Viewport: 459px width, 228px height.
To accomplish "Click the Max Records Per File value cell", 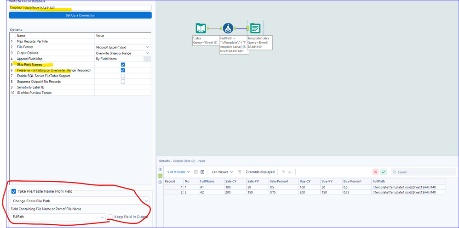I will pos(123,41).
